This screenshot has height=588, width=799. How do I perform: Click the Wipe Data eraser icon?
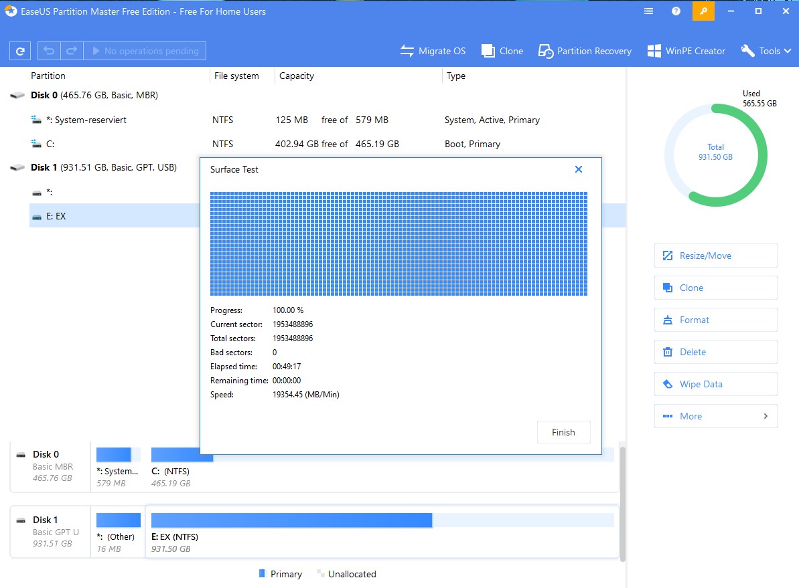668,384
